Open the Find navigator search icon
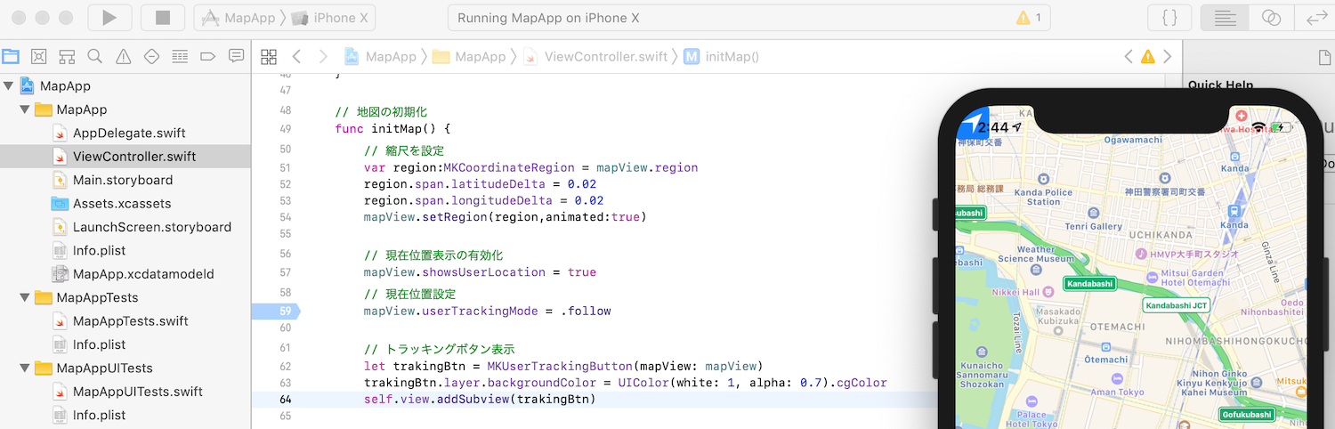The image size is (1335, 429). tap(94, 57)
